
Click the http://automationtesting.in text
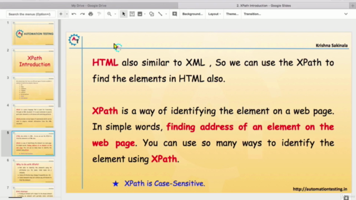(x=320, y=189)
